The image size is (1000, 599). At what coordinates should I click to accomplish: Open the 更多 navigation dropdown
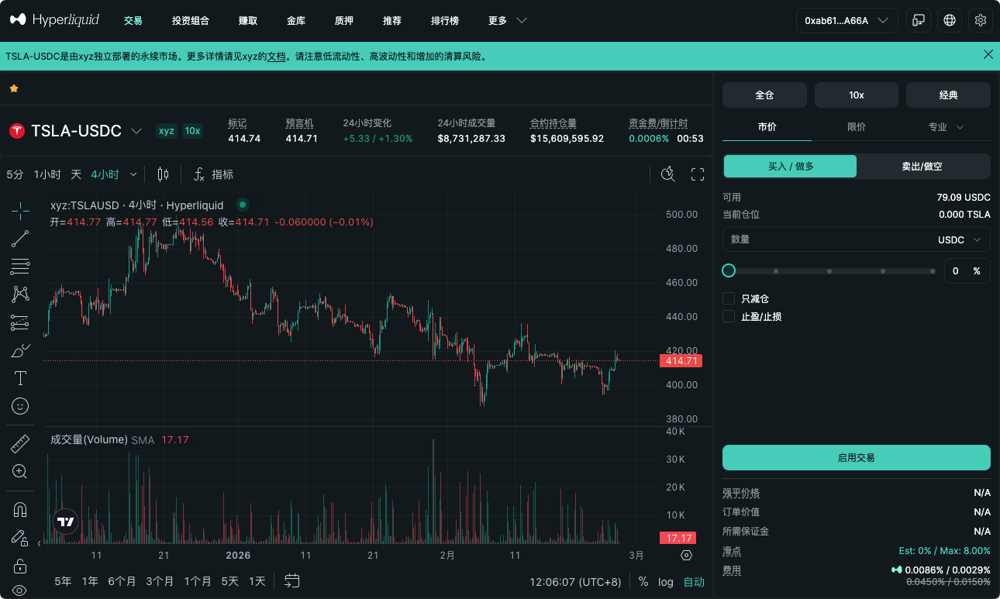507,20
